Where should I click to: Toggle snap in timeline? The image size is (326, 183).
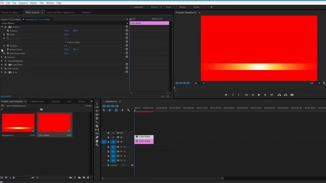point(110,110)
